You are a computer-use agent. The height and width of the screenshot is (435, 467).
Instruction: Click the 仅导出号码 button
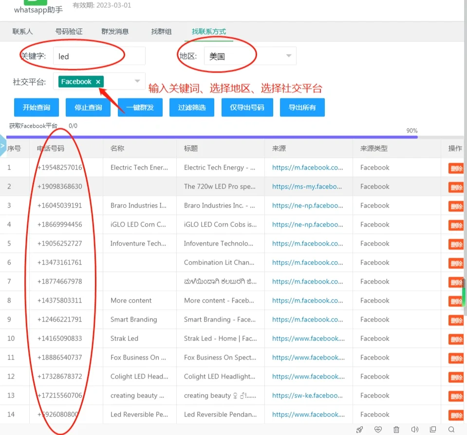point(247,107)
